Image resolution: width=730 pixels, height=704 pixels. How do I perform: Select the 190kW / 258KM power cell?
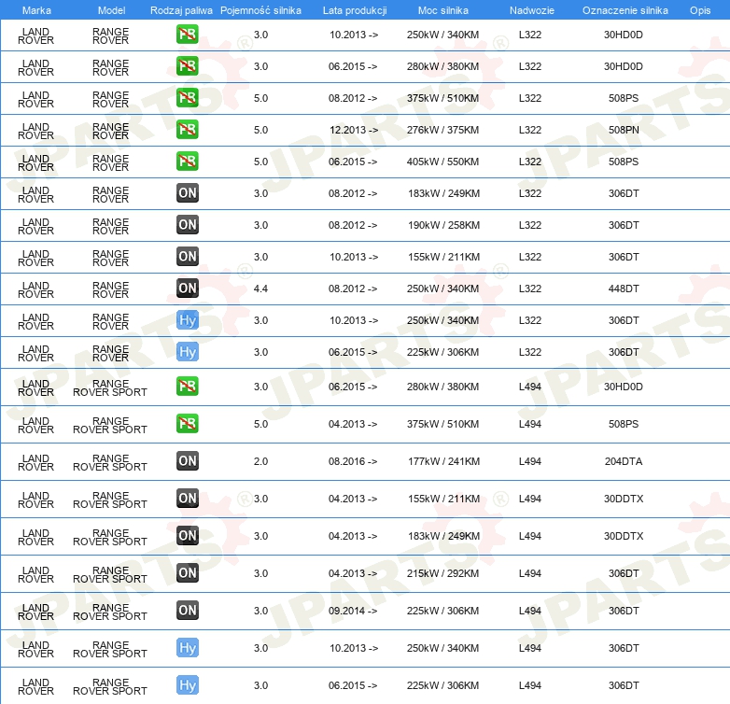point(443,225)
